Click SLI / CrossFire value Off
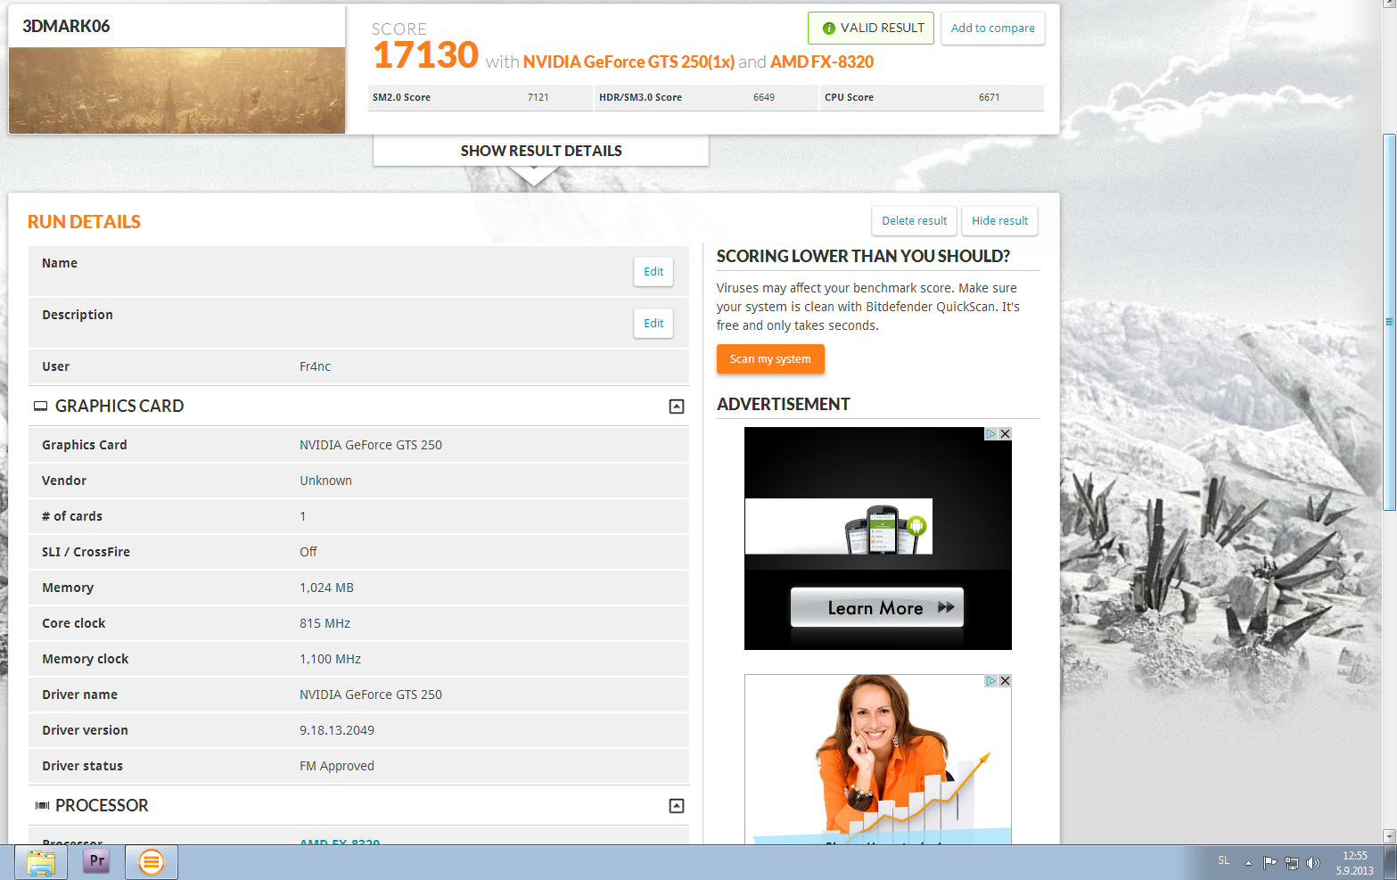The width and height of the screenshot is (1397, 880). click(x=308, y=552)
